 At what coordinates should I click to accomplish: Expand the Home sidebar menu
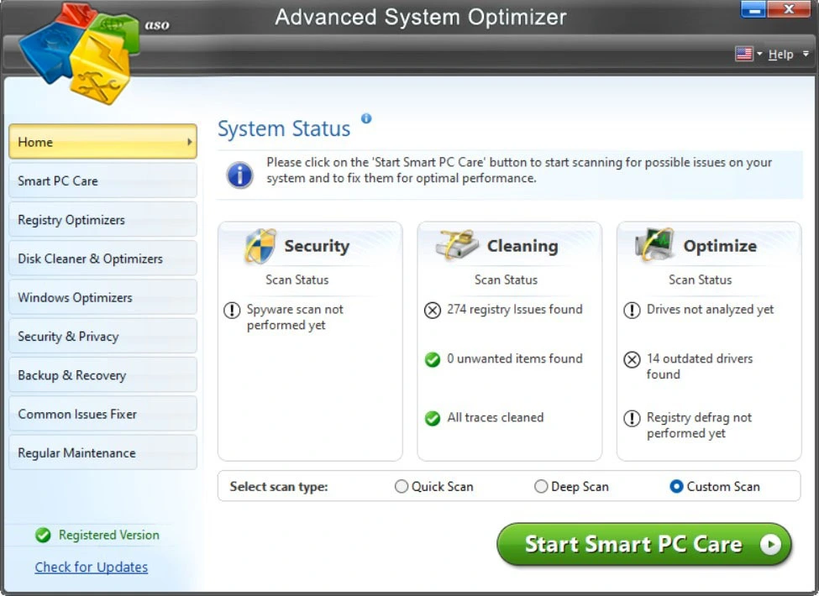(x=102, y=142)
